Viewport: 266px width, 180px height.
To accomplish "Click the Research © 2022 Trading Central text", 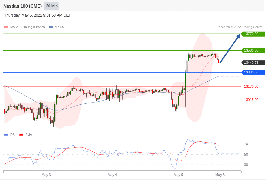I will [240, 27].
